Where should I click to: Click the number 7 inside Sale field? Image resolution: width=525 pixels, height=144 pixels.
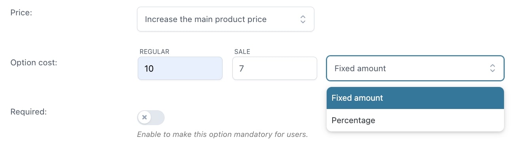tap(242, 69)
